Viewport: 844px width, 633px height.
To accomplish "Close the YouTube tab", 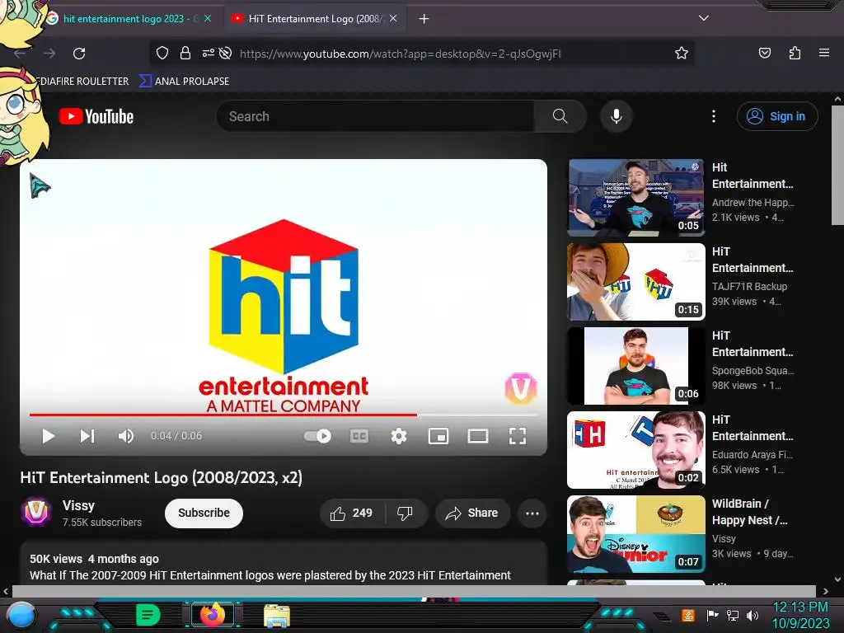I will tap(393, 19).
